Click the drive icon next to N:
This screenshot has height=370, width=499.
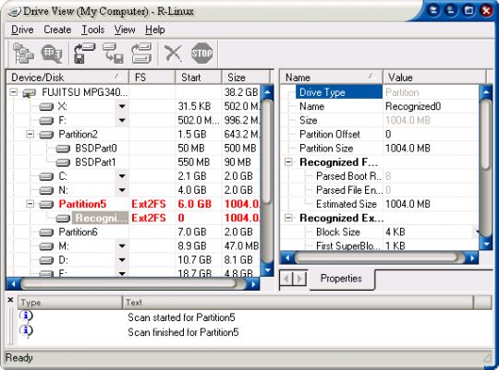[x=46, y=190]
